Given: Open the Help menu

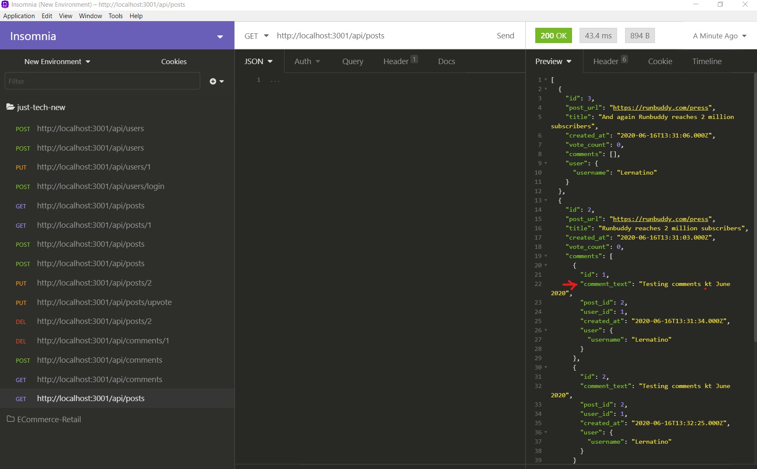Looking at the screenshot, I should 136,16.
